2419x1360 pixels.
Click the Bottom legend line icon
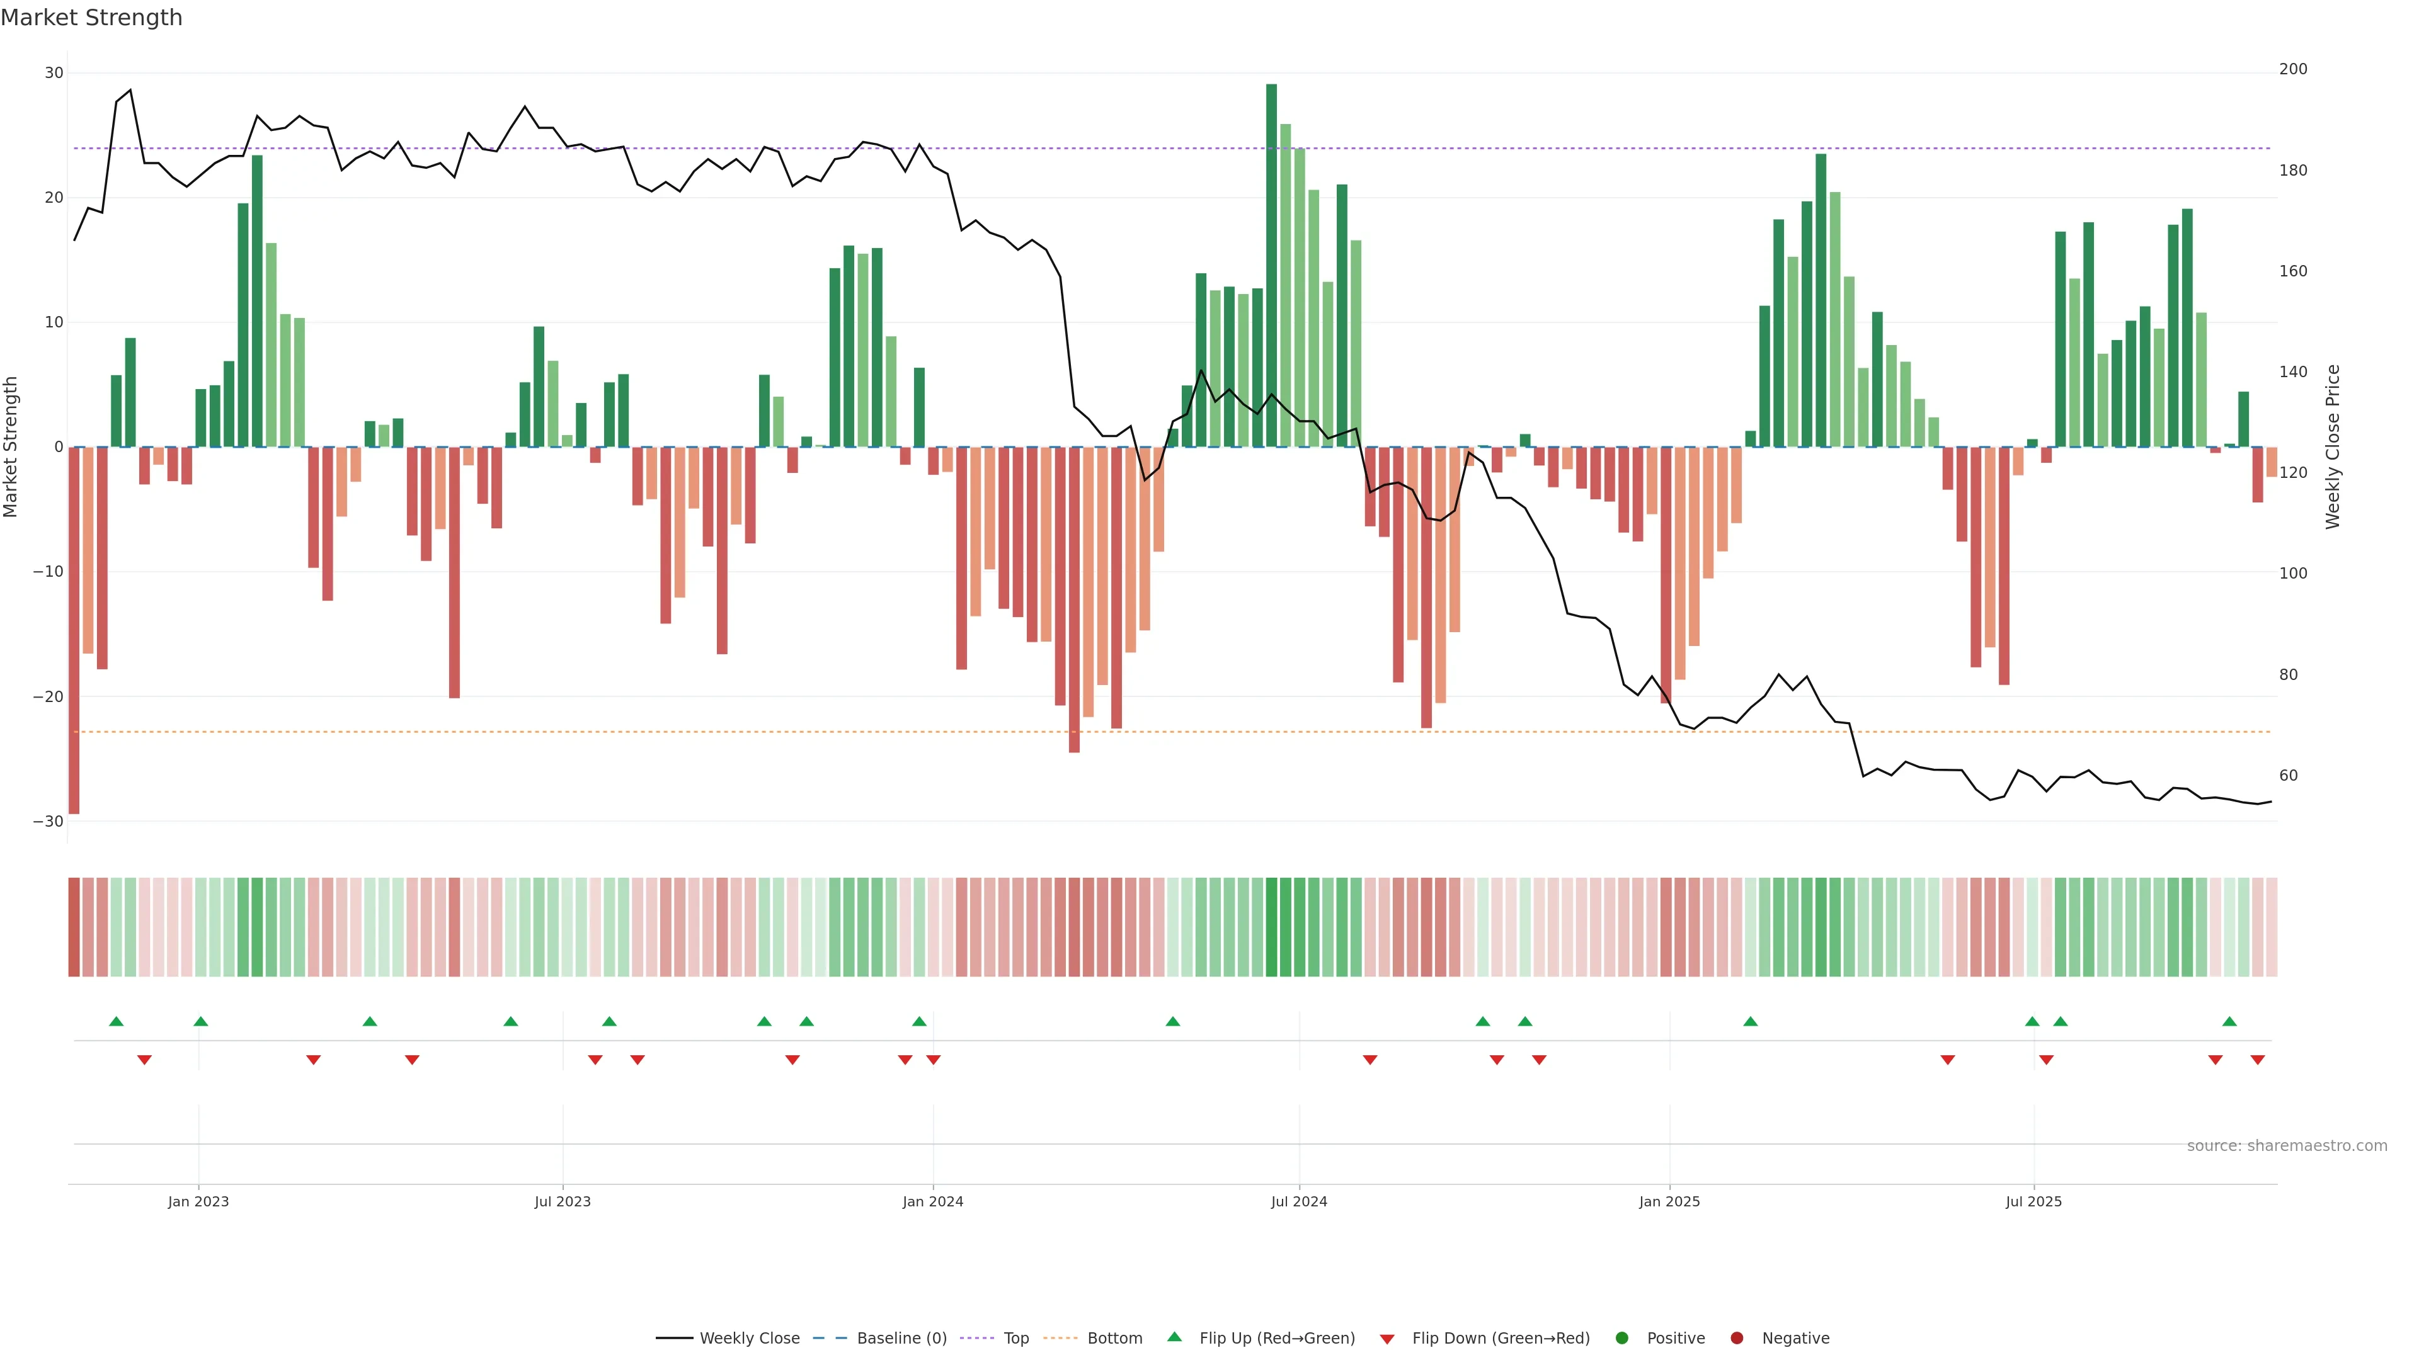(1060, 1339)
